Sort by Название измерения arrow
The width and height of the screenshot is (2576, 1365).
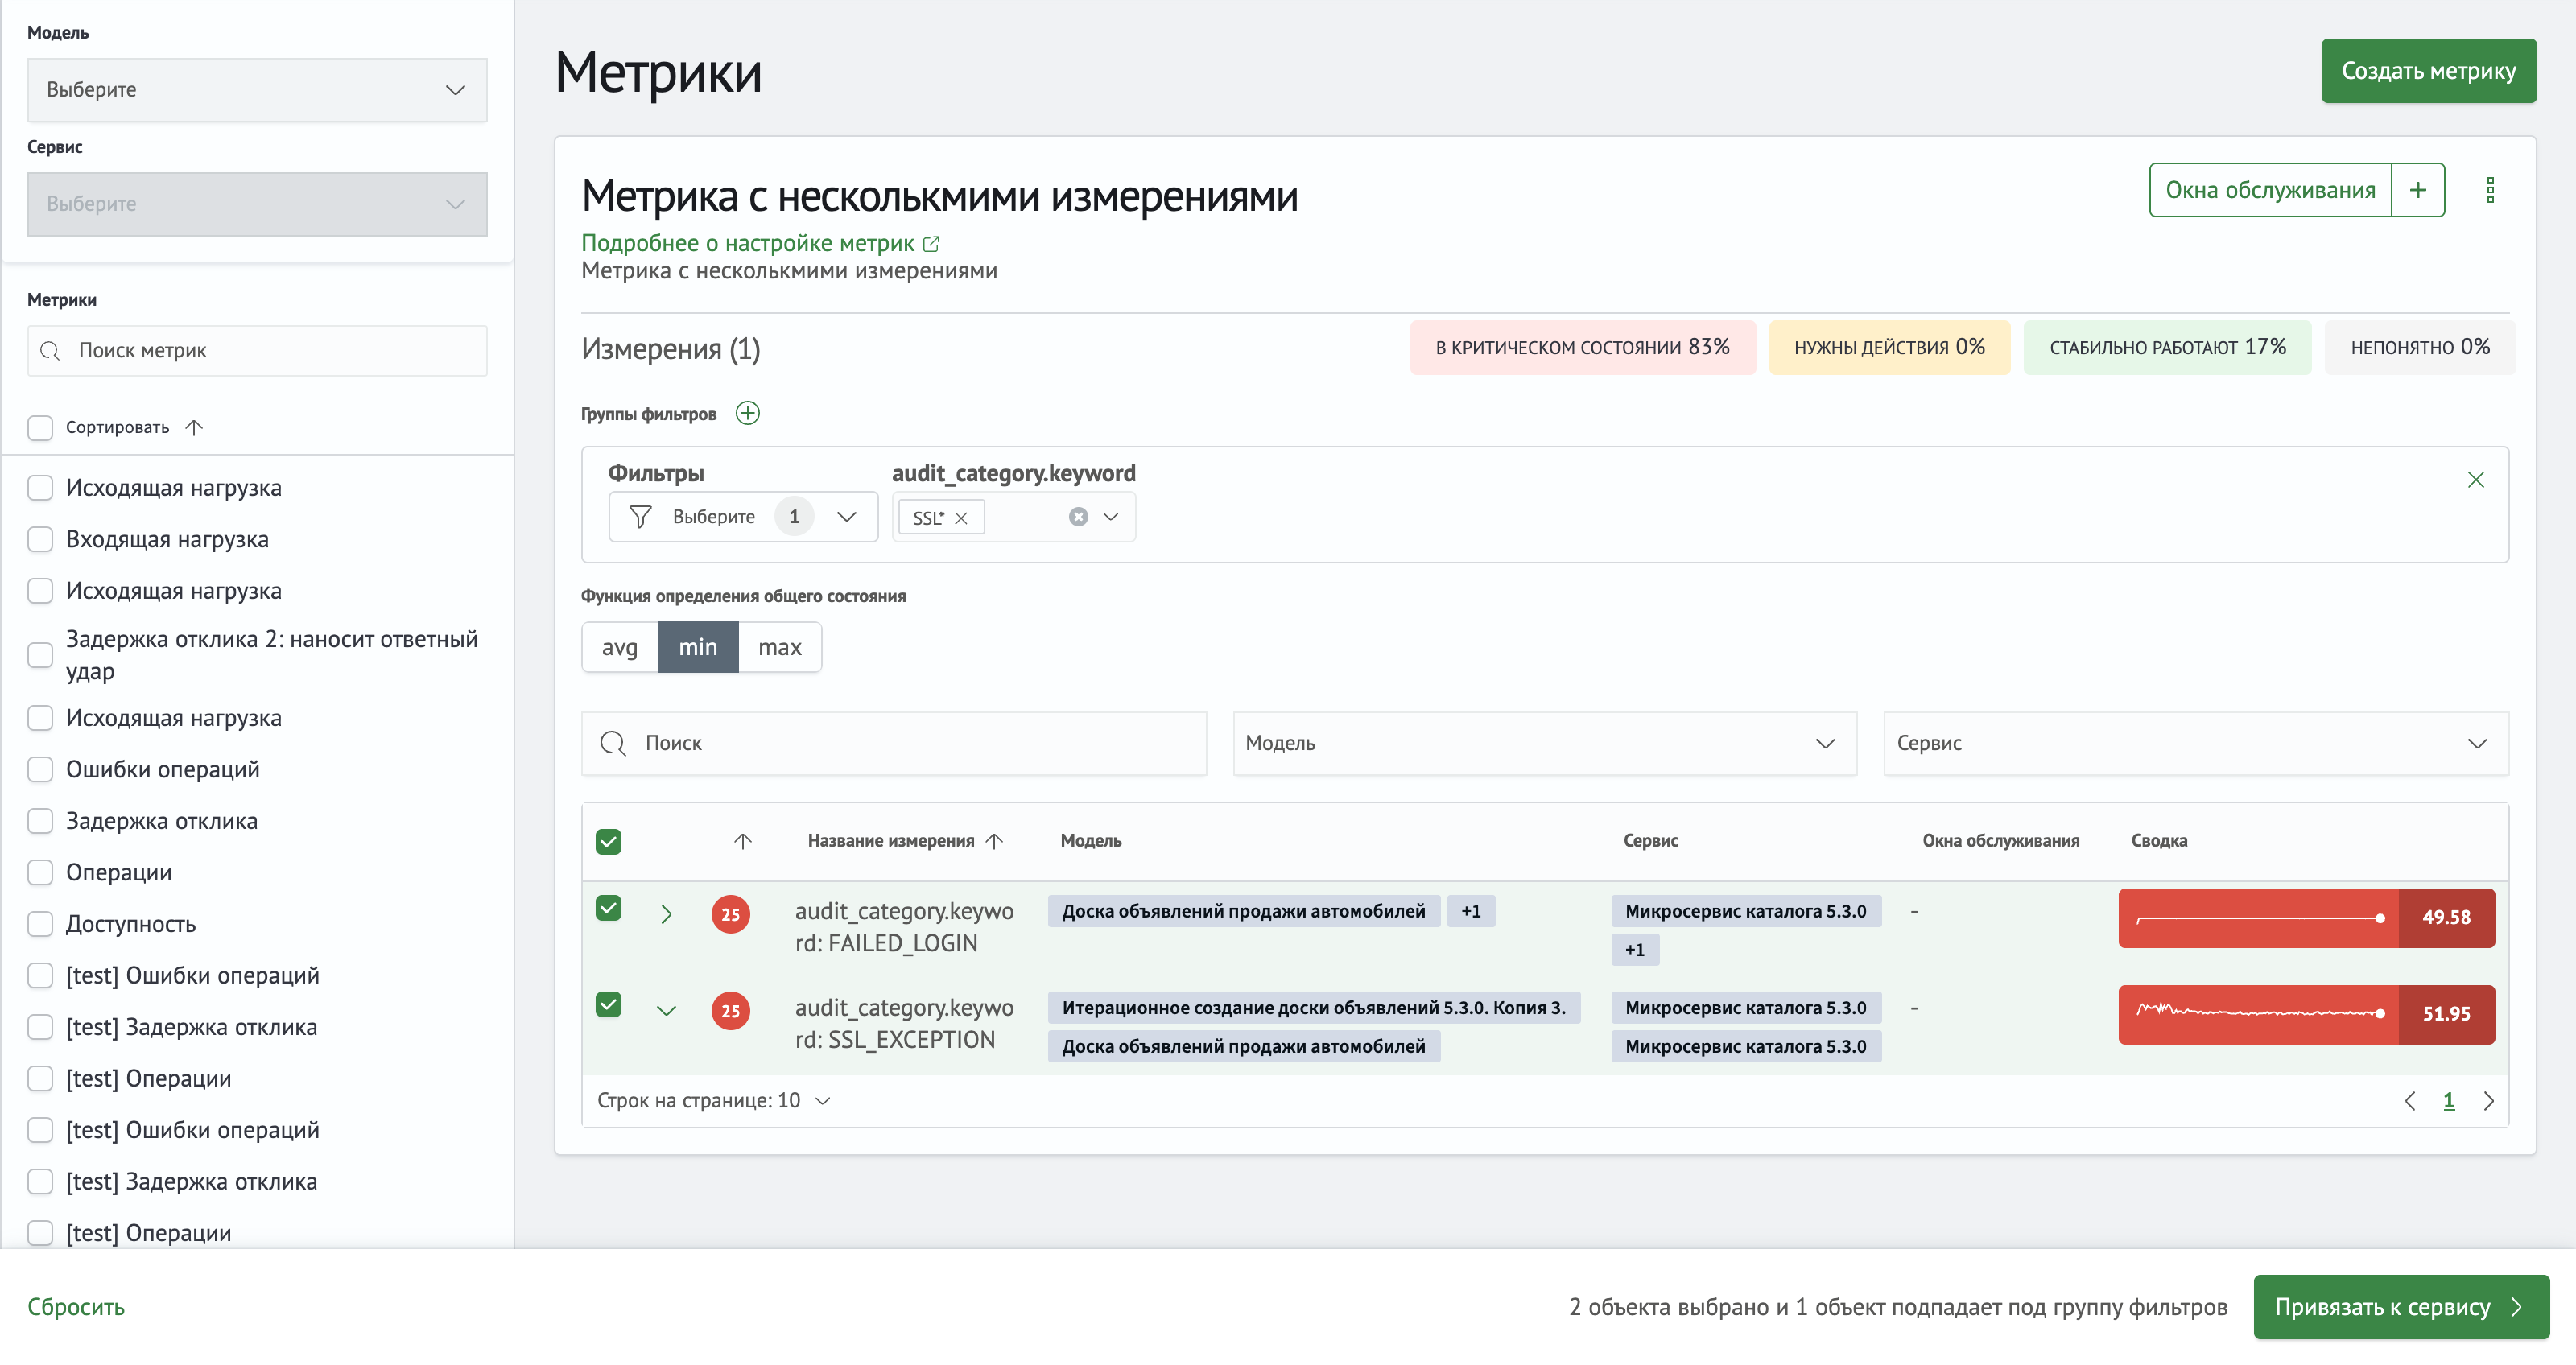point(994,841)
